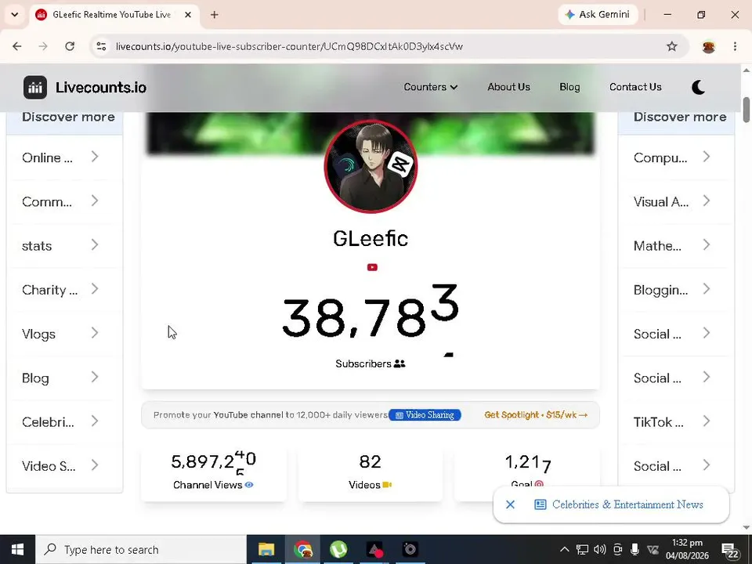Open uTorrent from taskbar
Image resolution: width=752 pixels, height=564 pixels.
point(338,550)
